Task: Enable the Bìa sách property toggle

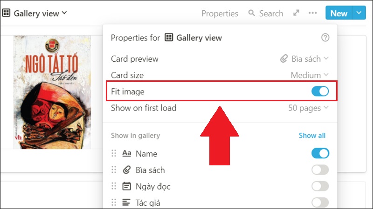Action: point(320,170)
